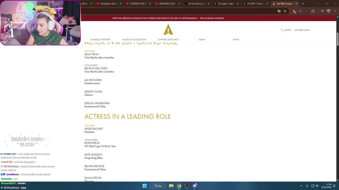Click nominee KATE HUDSON
Screen dimensions: 339x190
[93, 155]
